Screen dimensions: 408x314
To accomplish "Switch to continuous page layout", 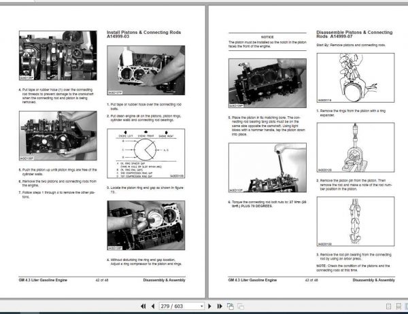I will tap(398, 307).
